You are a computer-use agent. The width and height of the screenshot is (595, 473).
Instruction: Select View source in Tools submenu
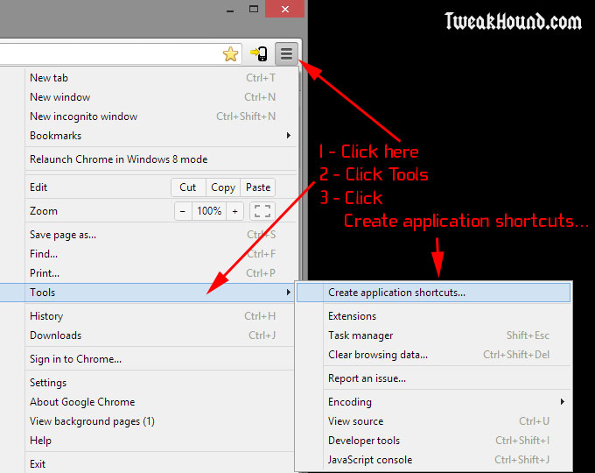(x=433, y=421)
